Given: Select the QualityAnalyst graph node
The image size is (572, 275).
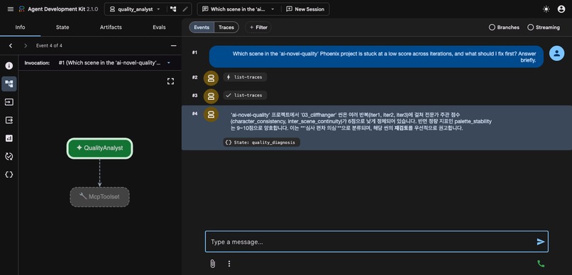Looking at the screenshot, I should [99, 148].
